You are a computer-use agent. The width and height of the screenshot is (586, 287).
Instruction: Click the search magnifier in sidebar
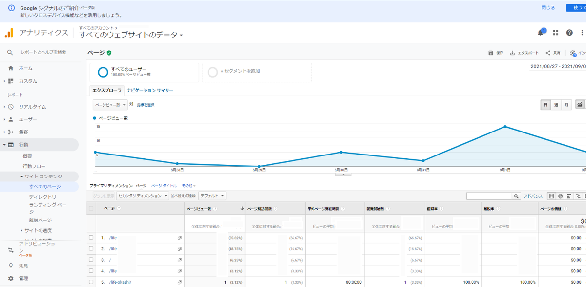click(x=10, y=52)
